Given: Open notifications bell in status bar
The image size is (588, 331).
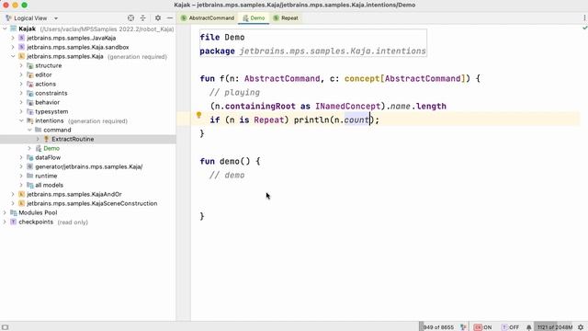Looking at the screenshot, I should click(529, 327).
